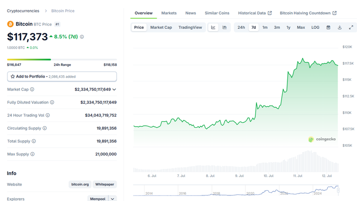Click the Bitcoin Price breadcrumb text
Viewport: 357px width, 201px height.
pyautogui.click(x=63, y=11)
